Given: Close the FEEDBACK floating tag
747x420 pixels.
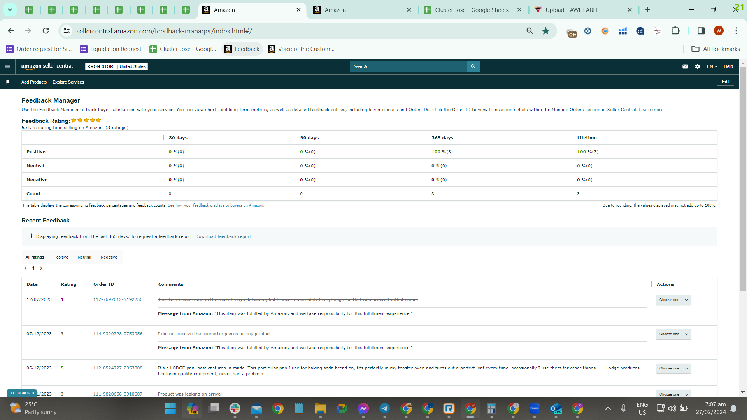Looking at the screenshot, I should [x=33, y=393].
